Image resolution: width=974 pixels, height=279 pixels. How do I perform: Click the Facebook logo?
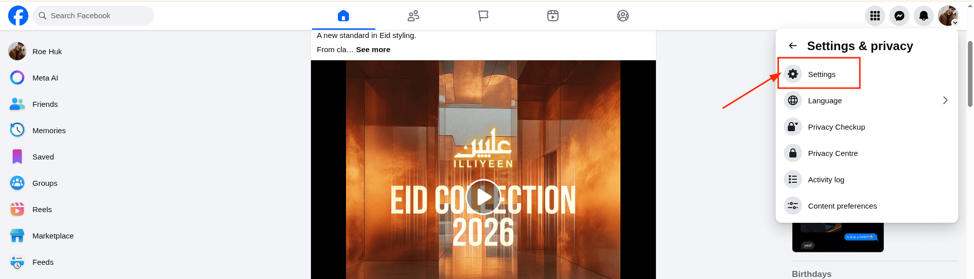[x=18, y=16]
